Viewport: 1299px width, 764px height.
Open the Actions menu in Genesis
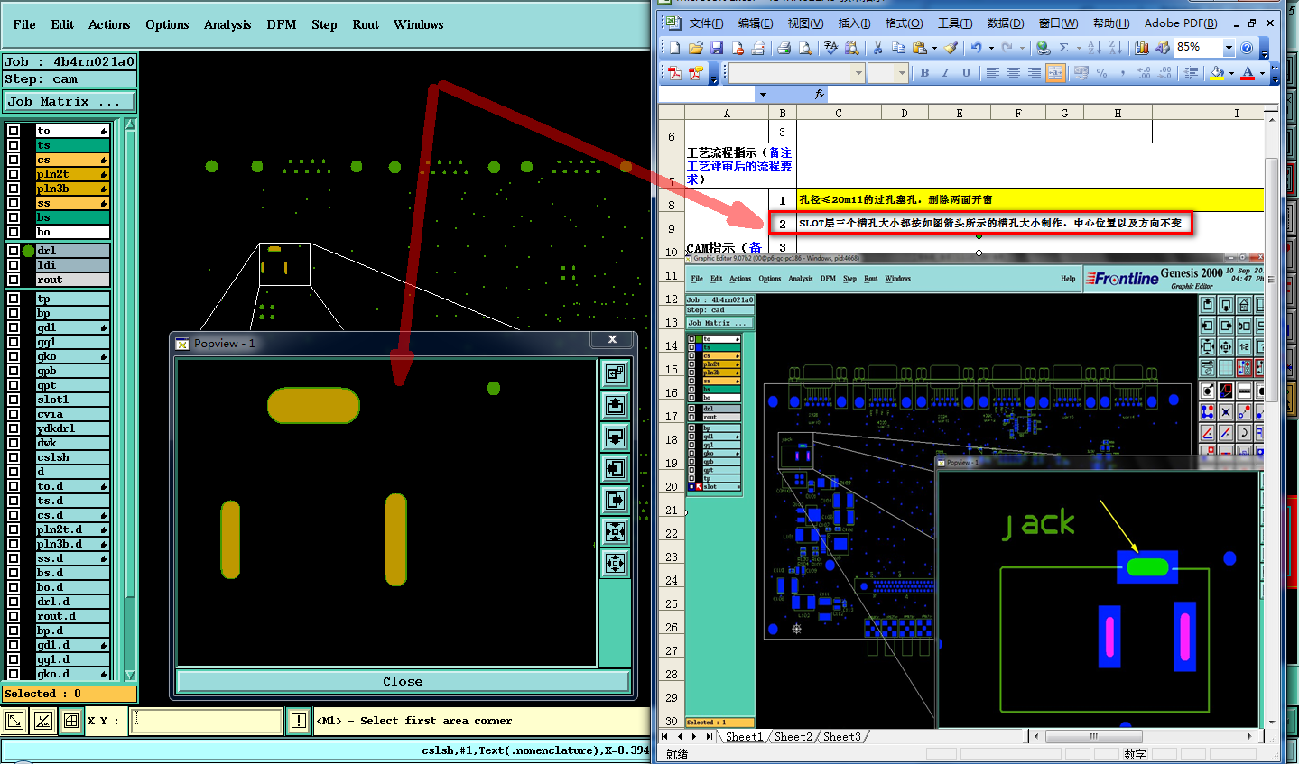point(109,24)
